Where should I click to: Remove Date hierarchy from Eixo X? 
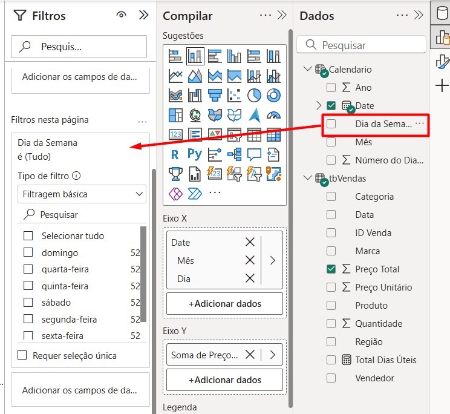[250, 242]
